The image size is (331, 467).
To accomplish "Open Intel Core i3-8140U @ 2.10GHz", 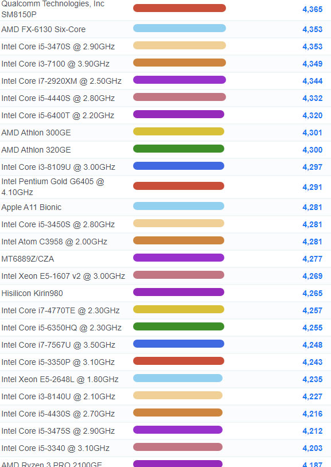I will pyautogui.click(x=59, y=396).
